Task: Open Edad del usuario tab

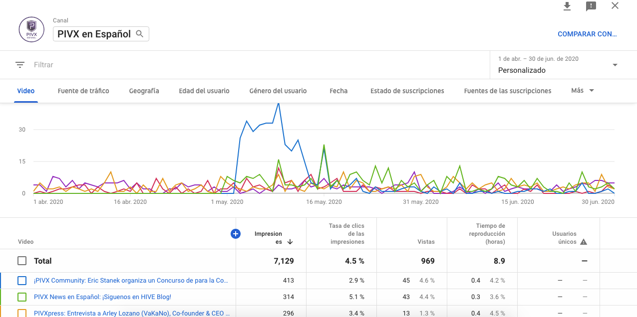Action: (x=204, y=91)
